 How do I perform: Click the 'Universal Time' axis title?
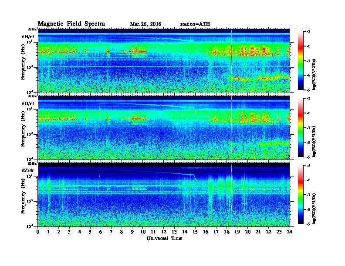[164, 238]
